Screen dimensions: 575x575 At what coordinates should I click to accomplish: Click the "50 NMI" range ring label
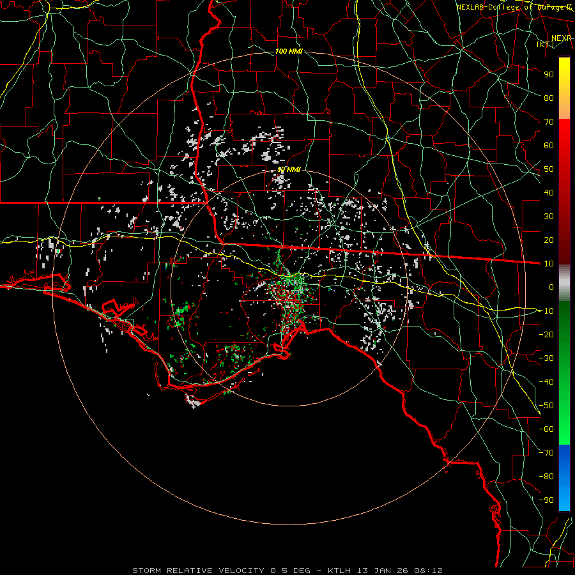pos(289,169)
